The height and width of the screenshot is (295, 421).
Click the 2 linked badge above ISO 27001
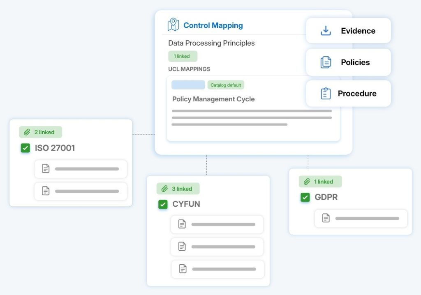pos(41,132)
